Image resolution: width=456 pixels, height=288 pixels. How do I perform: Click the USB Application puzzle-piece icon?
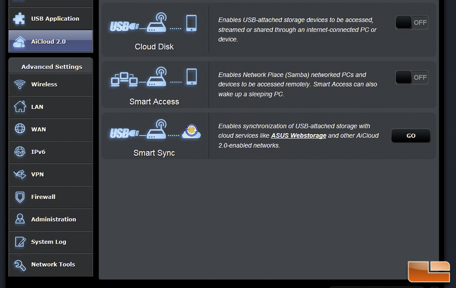pyautogui.click(x=19, y=19)
